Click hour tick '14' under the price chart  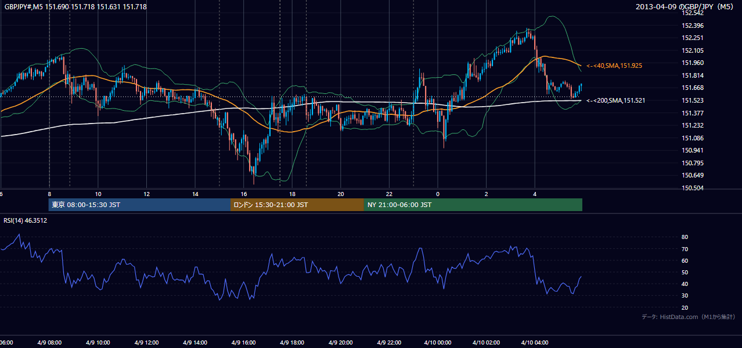(x=196, y=194)
